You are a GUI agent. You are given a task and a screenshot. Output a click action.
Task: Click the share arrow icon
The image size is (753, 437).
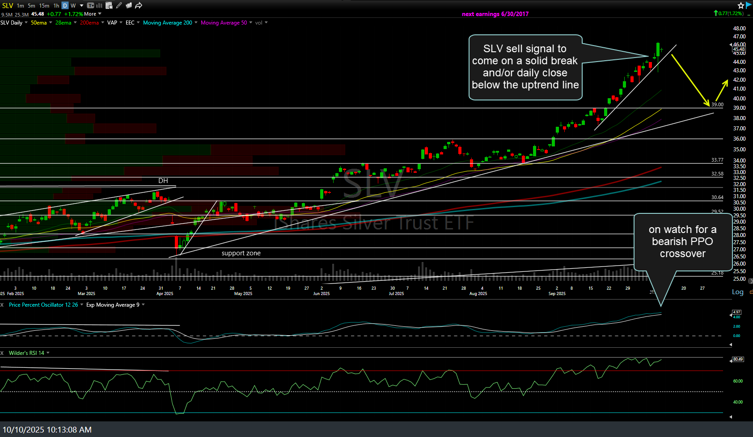tap(139, 5)
